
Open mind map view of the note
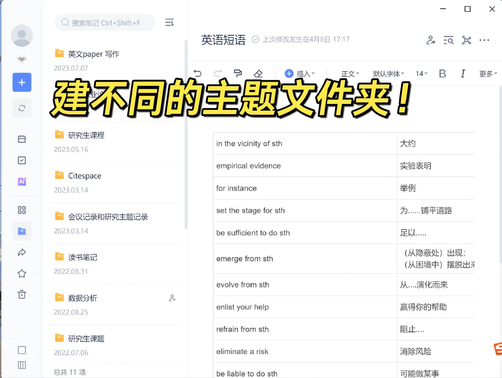tap(467, 40)
